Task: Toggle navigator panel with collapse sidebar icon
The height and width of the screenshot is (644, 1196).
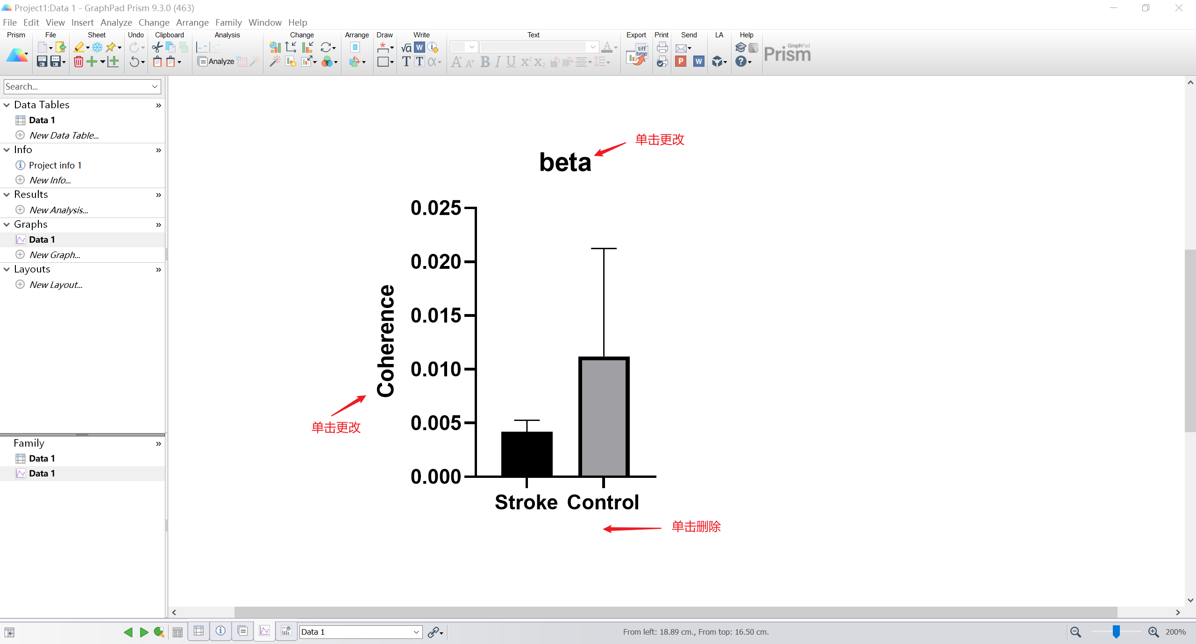Action: point(9,632)
